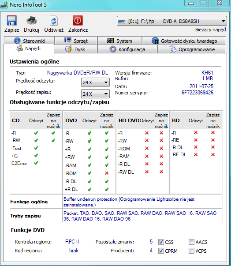The width and height of the screenshot is (231, 266).
Task: Click the RPC II region control value
Action: [72, 242]
